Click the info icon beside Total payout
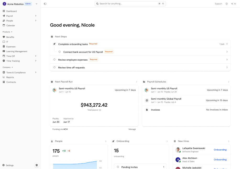Screen dimensions: 240x169 tap(100, 110)
